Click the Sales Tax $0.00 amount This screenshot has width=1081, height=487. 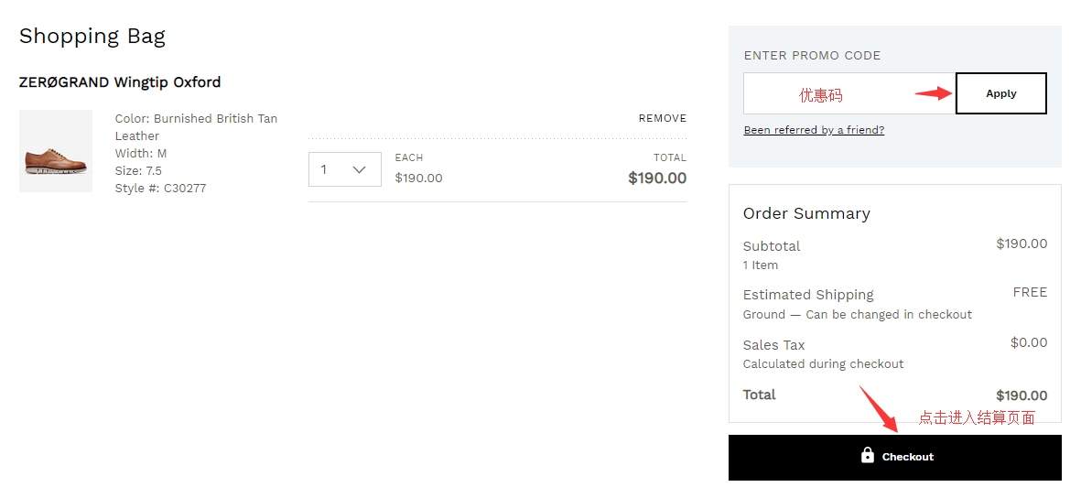coord(1028,342)
